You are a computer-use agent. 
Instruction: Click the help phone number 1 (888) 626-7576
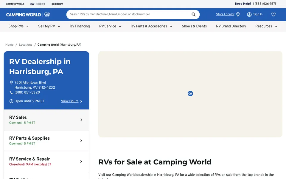click(264, 4)
